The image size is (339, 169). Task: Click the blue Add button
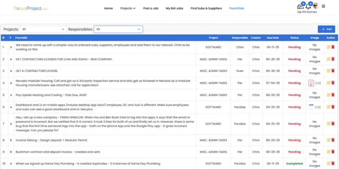pyautogui.click(x=326, y=29)
